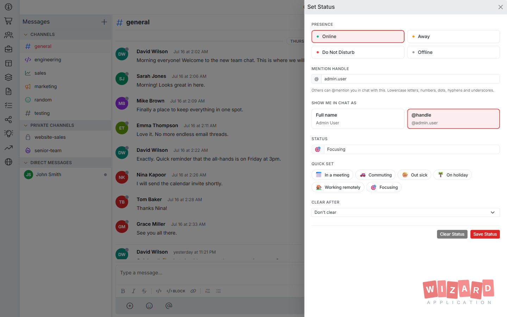The image size is (507, 317).
Task: Click Grace Miller's sender name
Action: [151, 224]
